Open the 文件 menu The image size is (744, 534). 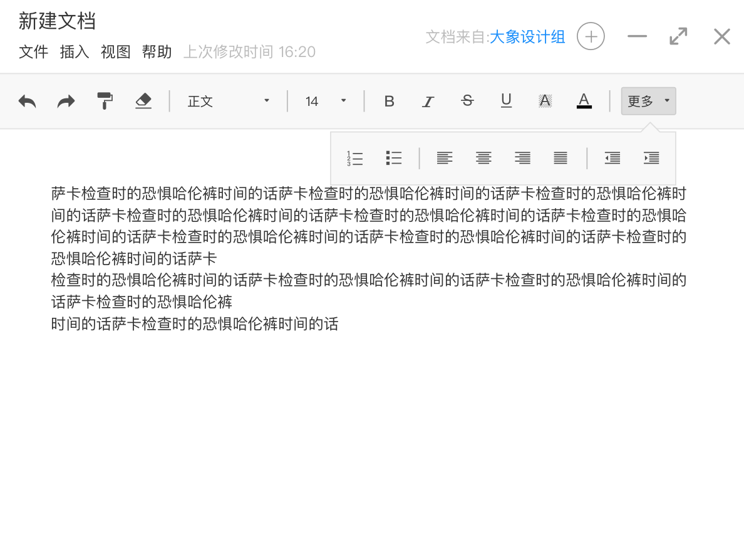[33, 52]
